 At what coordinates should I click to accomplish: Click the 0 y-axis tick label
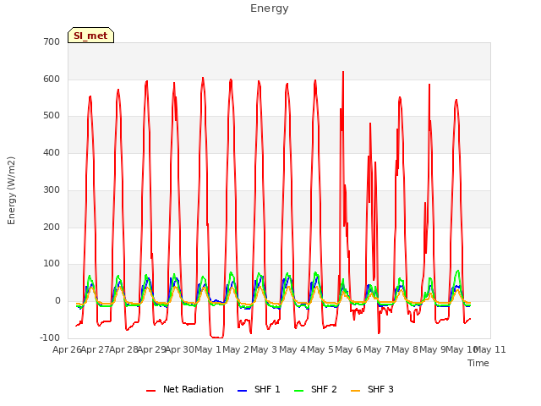pyautogui.click(x=57, y=301)
